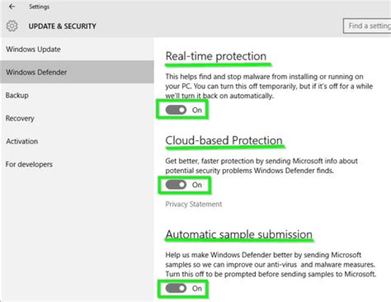This screenshot has width=391, height=302.
Task: Switch off the Cloud-based Protection toggle
Action: [176, 185]
